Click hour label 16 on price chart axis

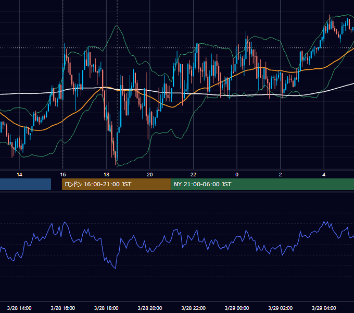pos(63,174)
